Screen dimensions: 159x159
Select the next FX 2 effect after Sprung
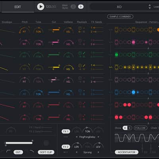(x=98, y=152)
